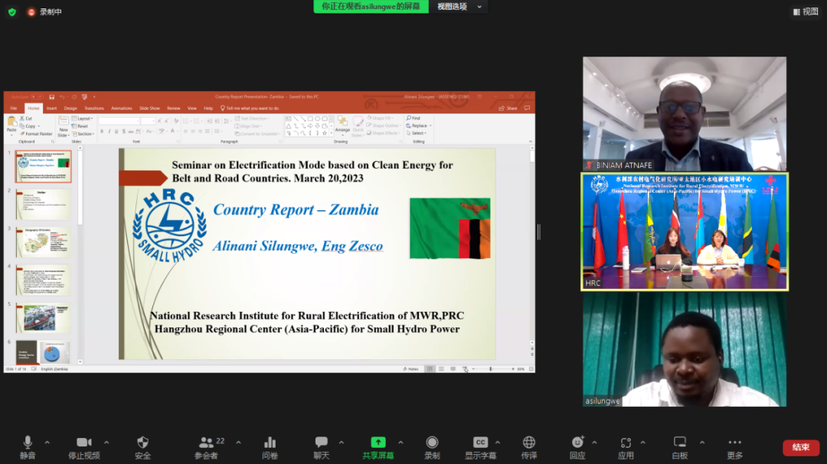Turn off camera with 停止视频
Image resolution: width=827 pixels, height=464 pixels.
click(x=84, y=446)
